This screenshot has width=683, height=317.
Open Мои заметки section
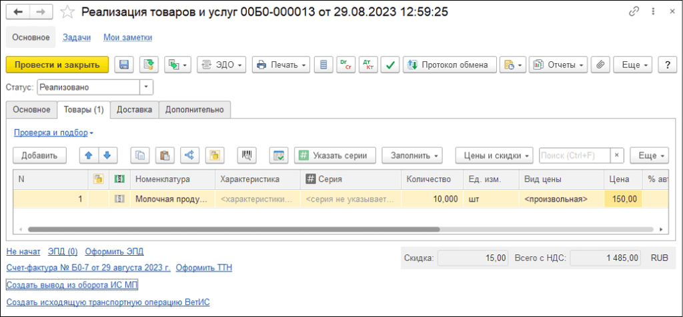tap(127, 37)
